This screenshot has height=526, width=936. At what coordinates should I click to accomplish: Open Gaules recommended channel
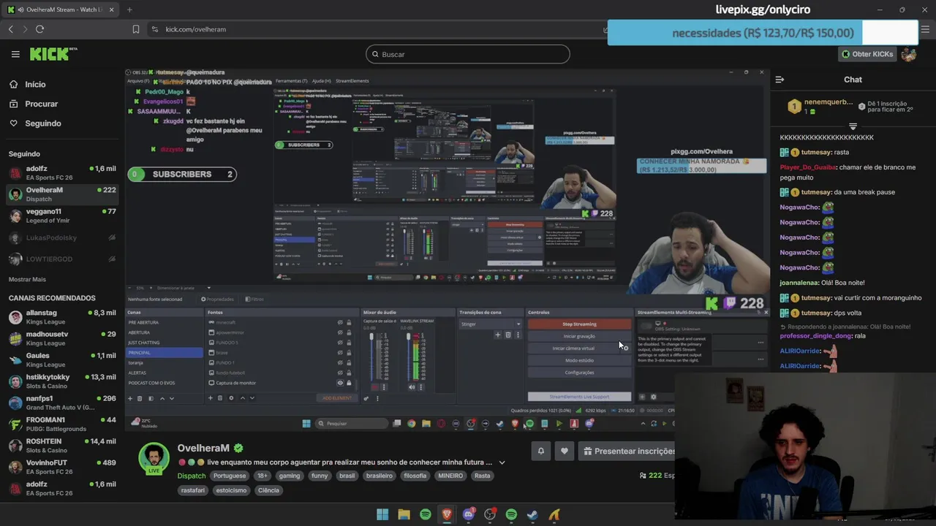point(62,359)
